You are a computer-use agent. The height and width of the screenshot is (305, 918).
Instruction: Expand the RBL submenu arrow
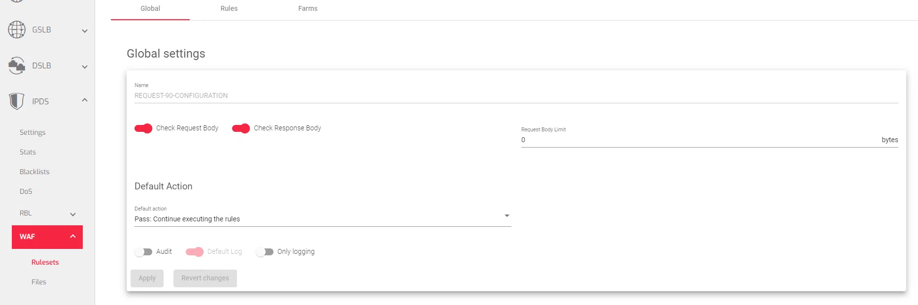coord(73,214)
